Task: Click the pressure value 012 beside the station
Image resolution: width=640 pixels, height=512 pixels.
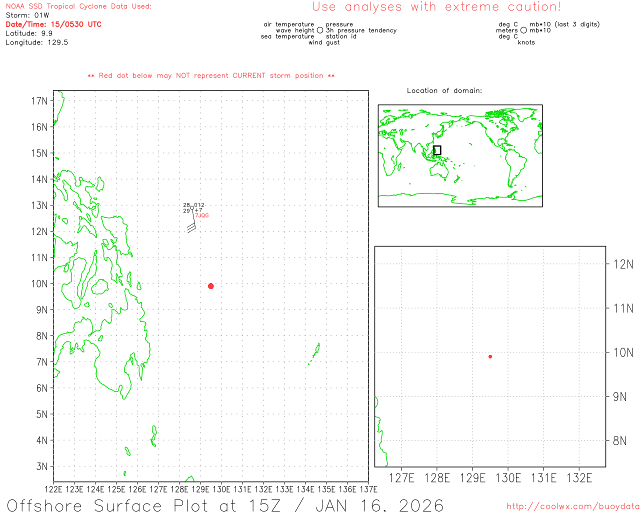Action: coord(199,205)
